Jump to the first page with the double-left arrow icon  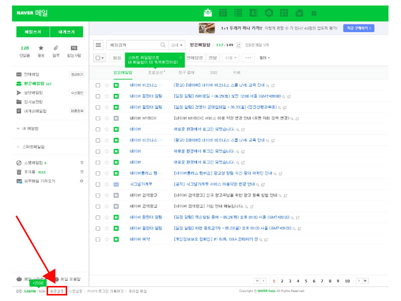point(257,281)
